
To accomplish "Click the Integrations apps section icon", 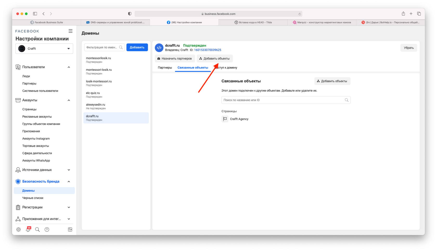I will [18, 219].
